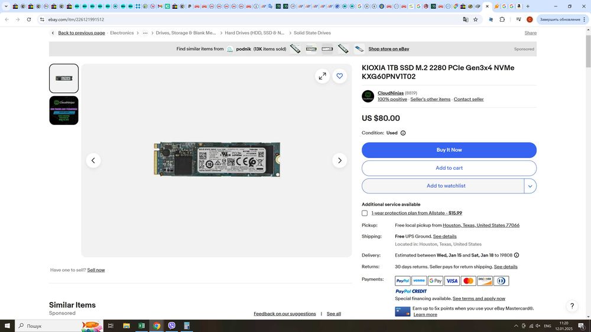Click Learn more about eBay Mastercard
This screenshot has width=591, height=332.
coord(425,315)
